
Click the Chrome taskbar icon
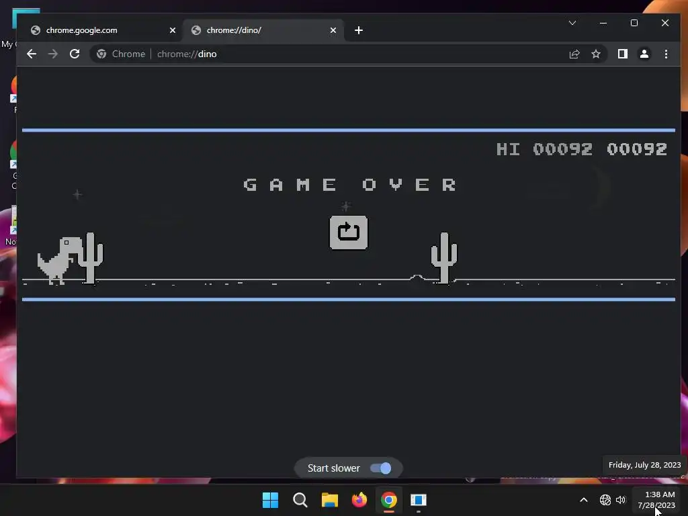point(389,500)
